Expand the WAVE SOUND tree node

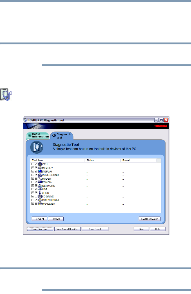[33, 175]
